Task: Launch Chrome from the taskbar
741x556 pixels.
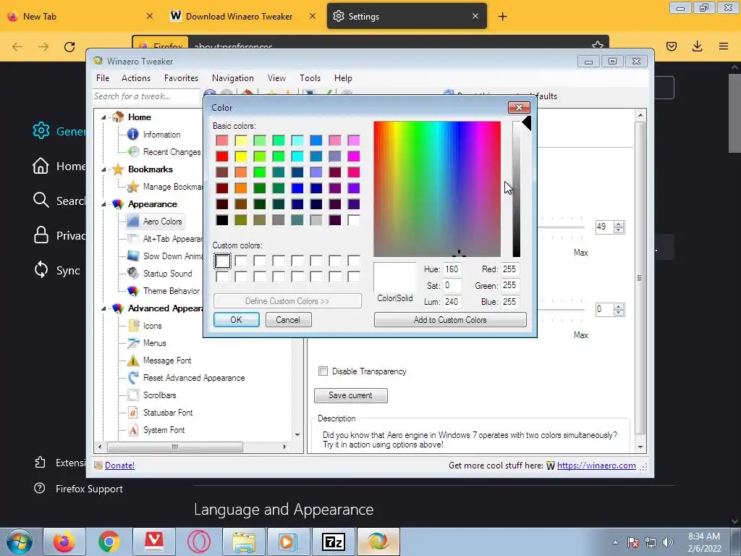Action: point(109,542)
